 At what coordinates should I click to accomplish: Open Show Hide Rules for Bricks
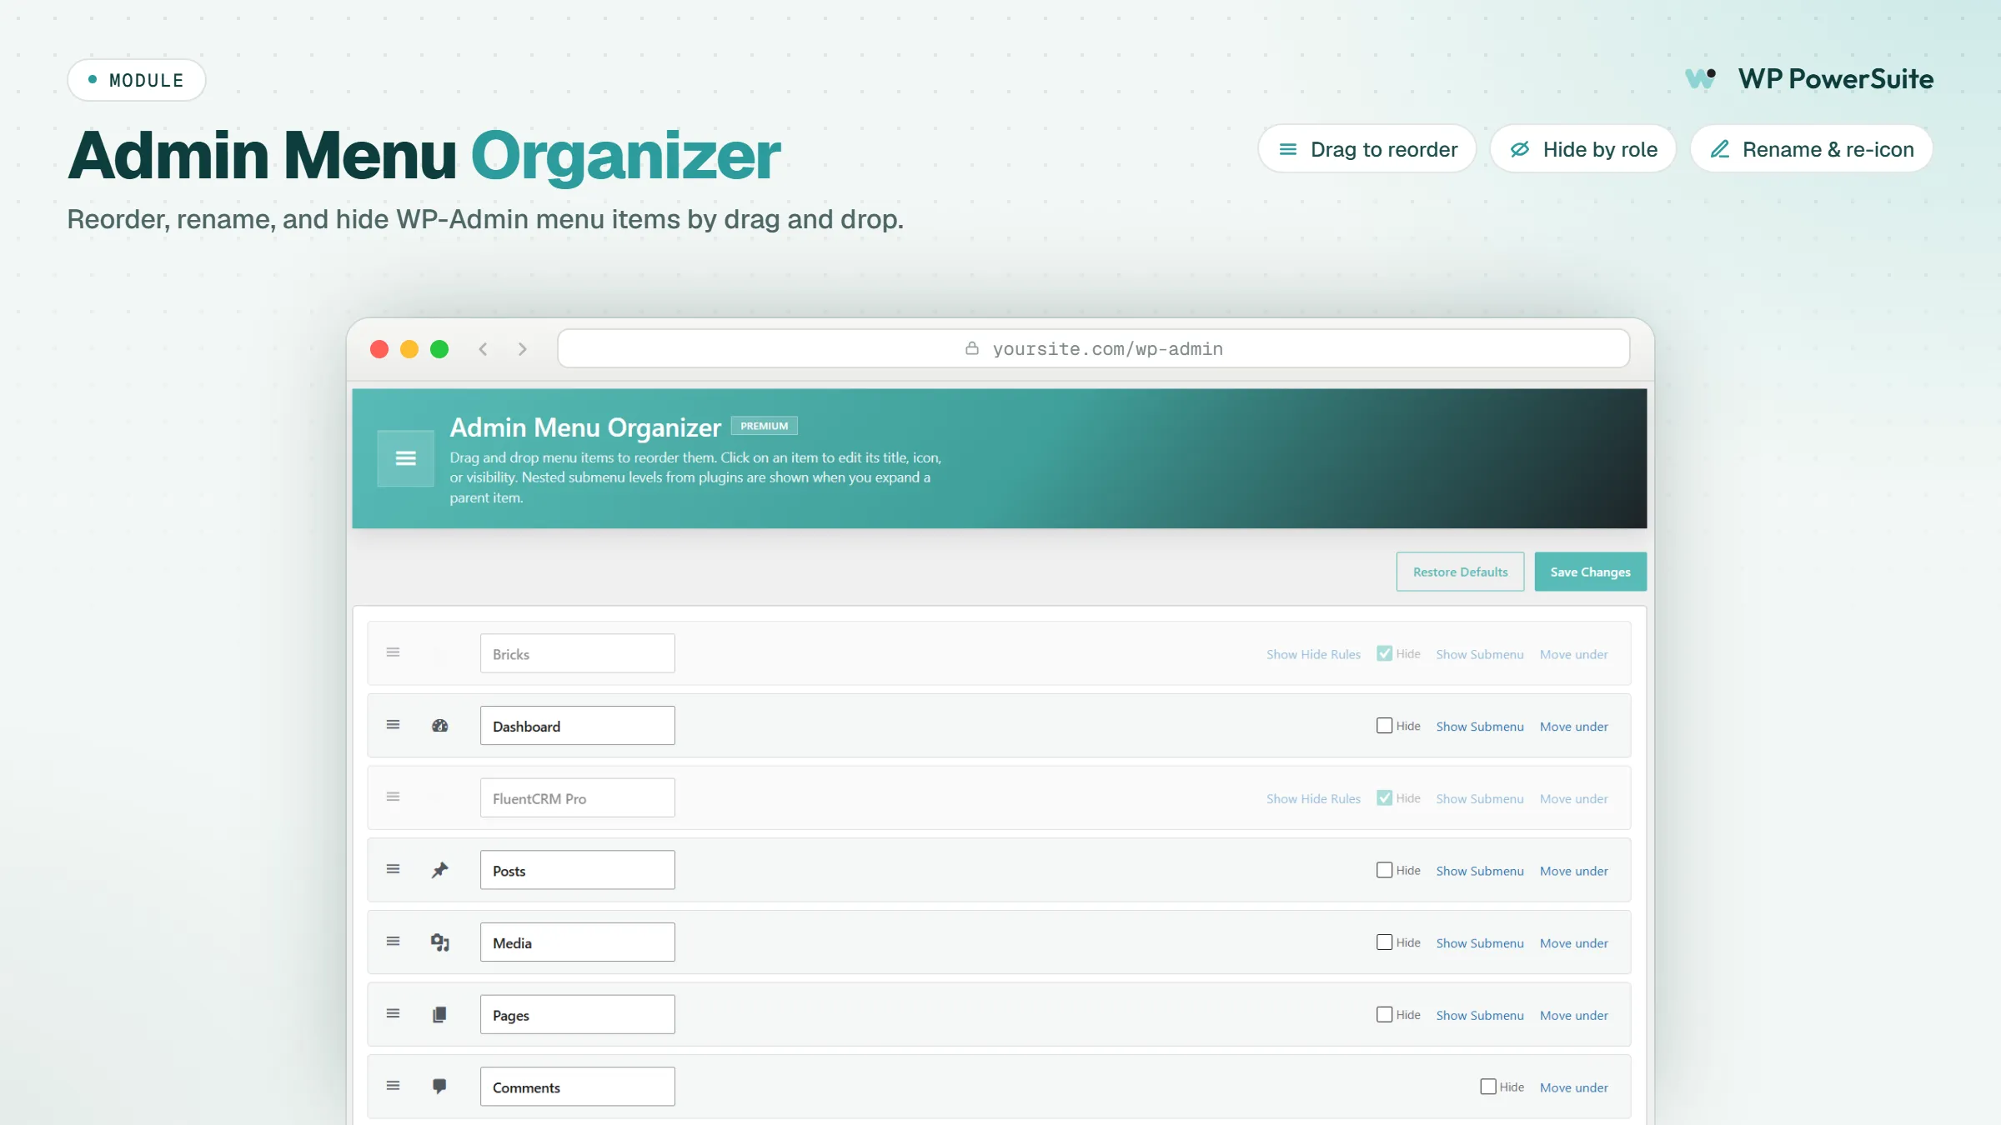coord(1313,655)
